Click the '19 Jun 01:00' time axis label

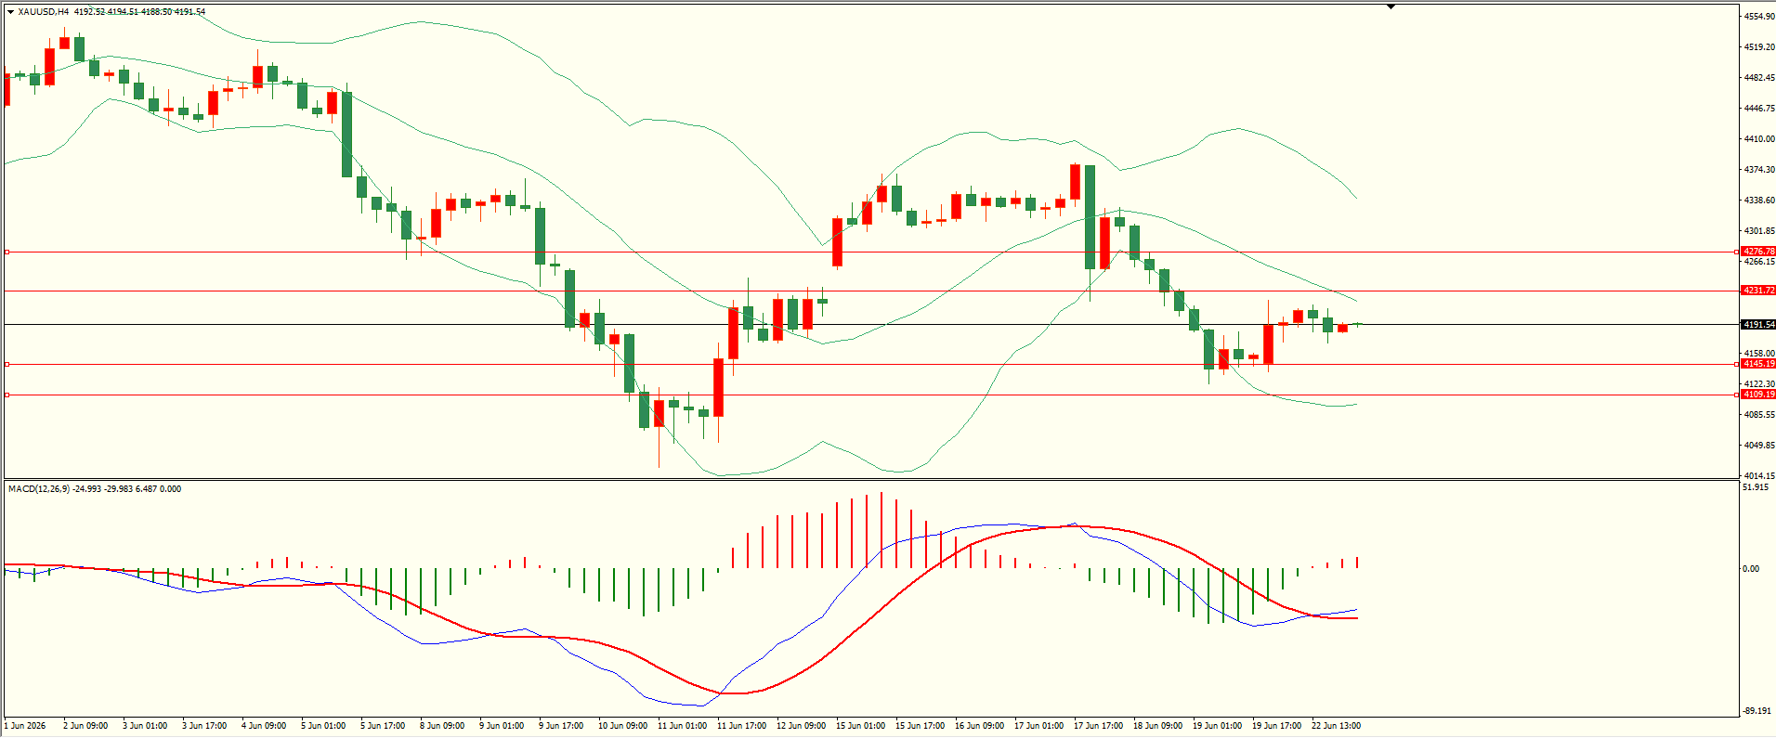pos(1217,726)
